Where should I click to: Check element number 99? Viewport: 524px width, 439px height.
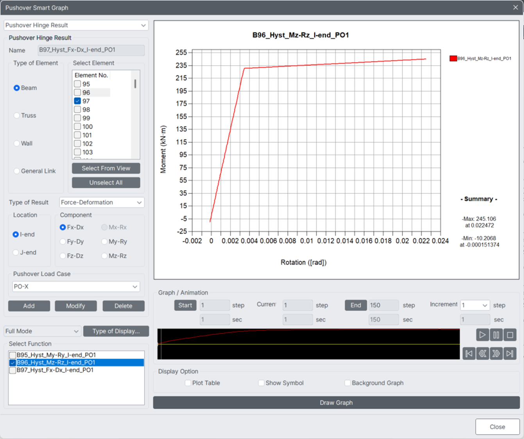pos(77,118)
